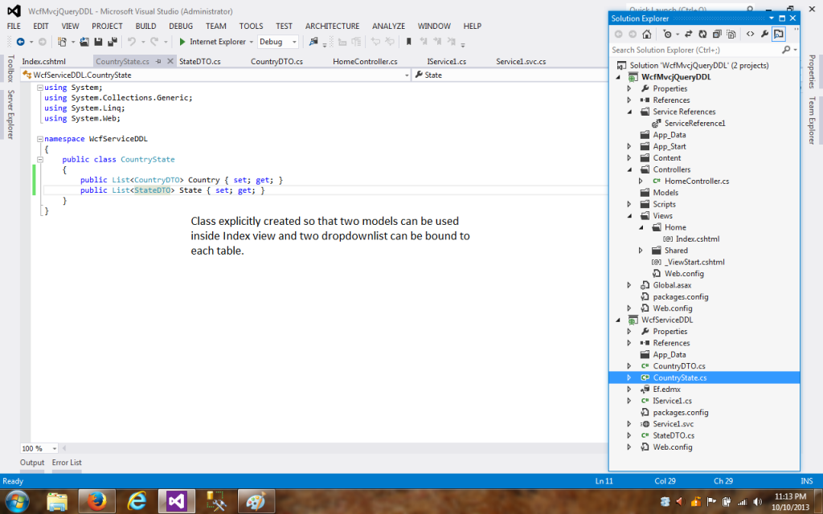Open the TOOLS menu
This screenshot has width=823, height=514.
251,26
